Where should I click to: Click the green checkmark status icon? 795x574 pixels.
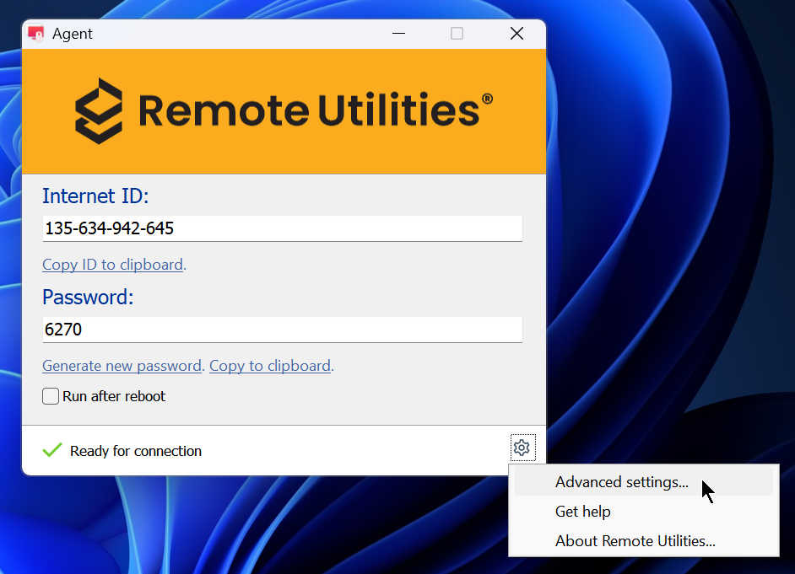(52, 451)
